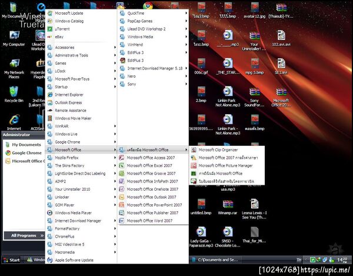
Task: Open the My Network Places desktop icon
Action: click(14, 68)
